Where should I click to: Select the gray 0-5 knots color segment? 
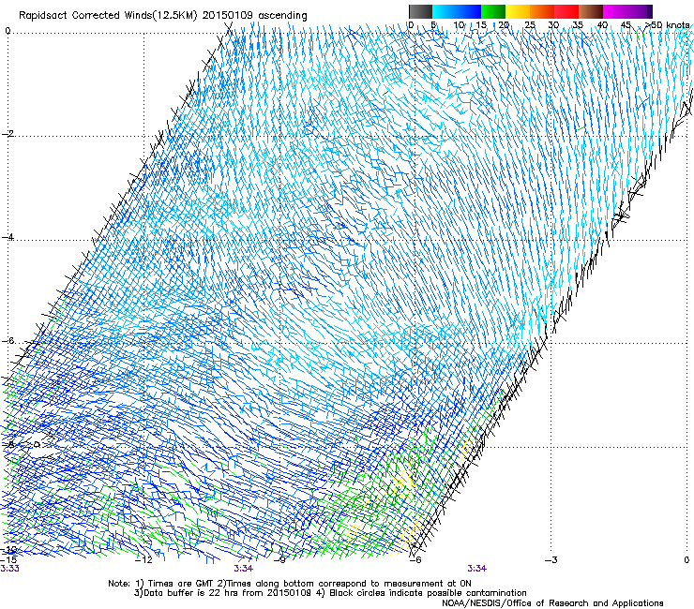[x=420, y=11]
